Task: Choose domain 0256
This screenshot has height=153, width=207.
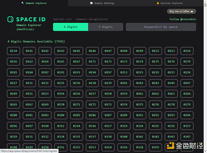Action: [x=77, y=94]
